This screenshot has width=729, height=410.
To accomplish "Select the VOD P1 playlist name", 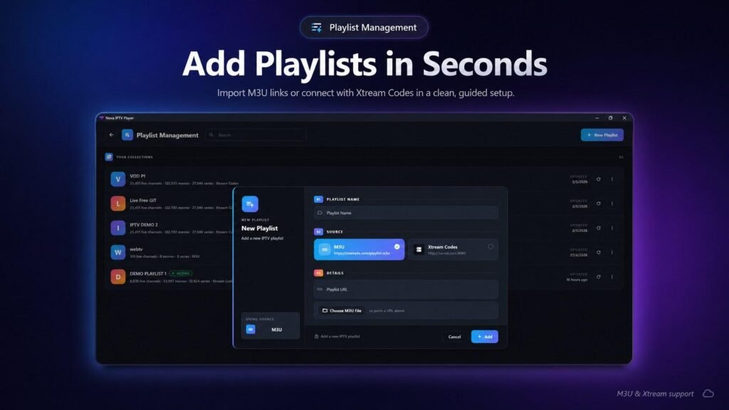I will coord(137,177).
